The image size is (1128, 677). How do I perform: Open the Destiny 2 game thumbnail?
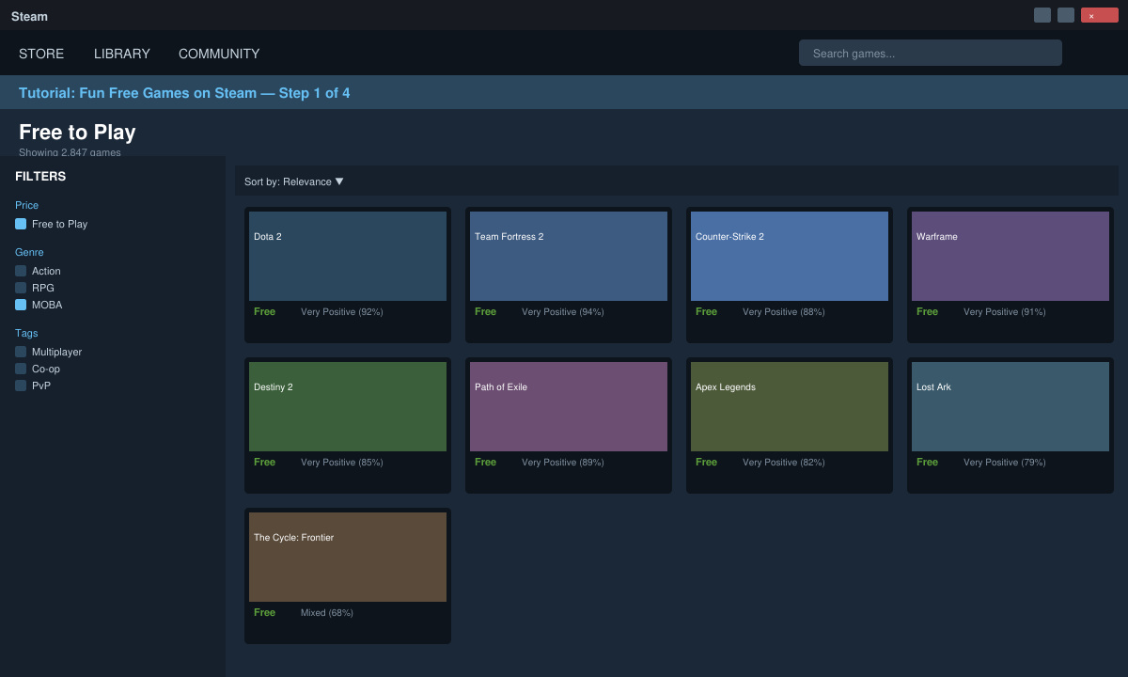point(348,406)
